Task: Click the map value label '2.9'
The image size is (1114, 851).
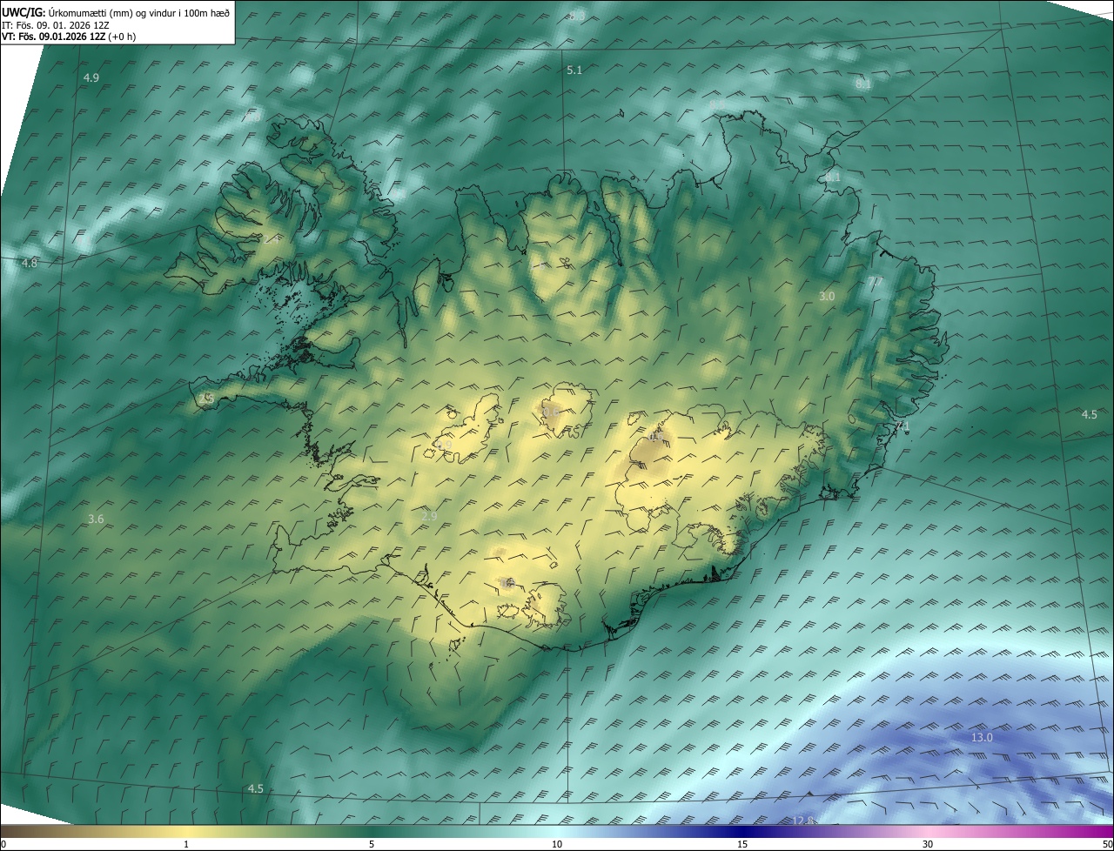Action: point(429,516)
